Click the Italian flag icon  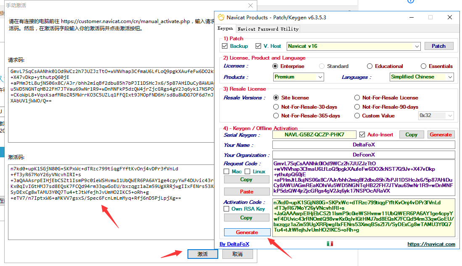330,244
